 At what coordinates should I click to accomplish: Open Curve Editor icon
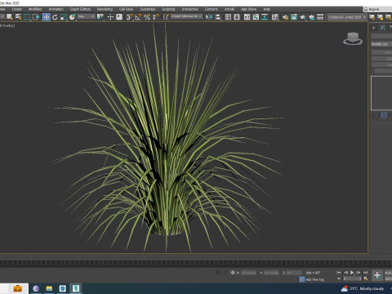click(x=256, y=17)
